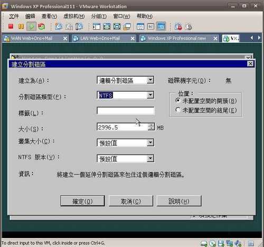Click the Capture Movie record icon
Image resolution: width=264 pixels, height=247 pixels.
(x=178, y=26)
